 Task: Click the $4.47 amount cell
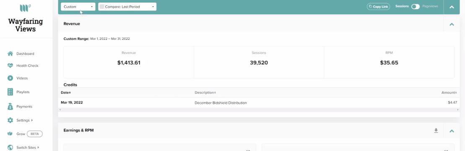[452, 103]
